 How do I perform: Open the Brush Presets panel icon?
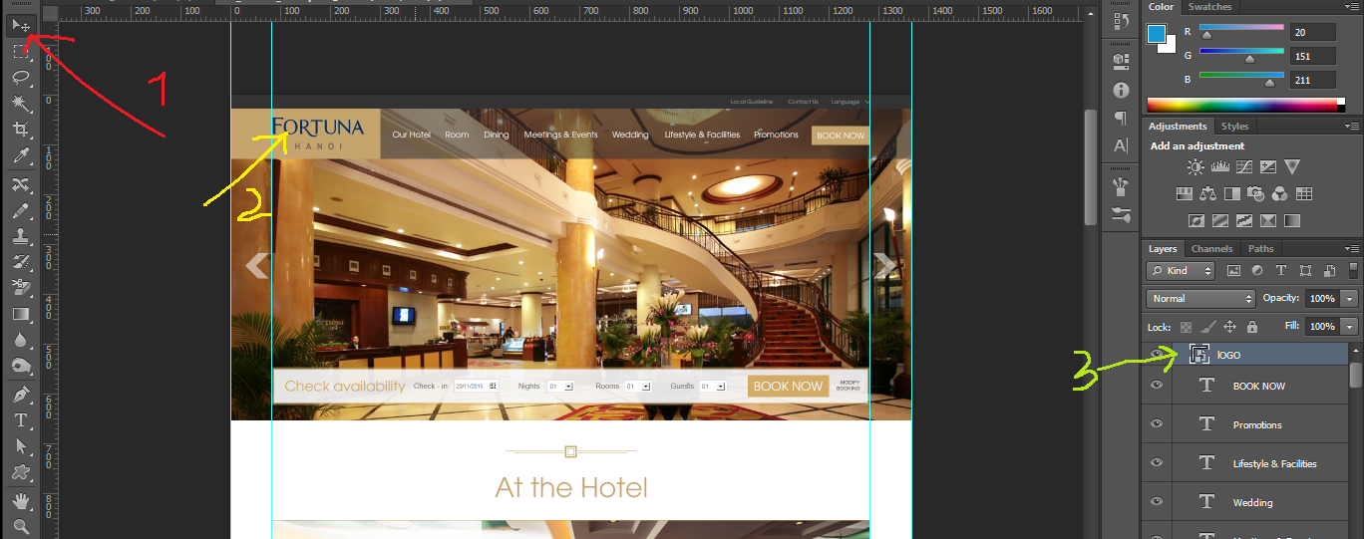[1121, 213]
